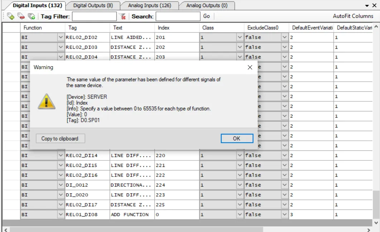Open the Class dropdown in DI_0020 row

[x=240, y=195]
